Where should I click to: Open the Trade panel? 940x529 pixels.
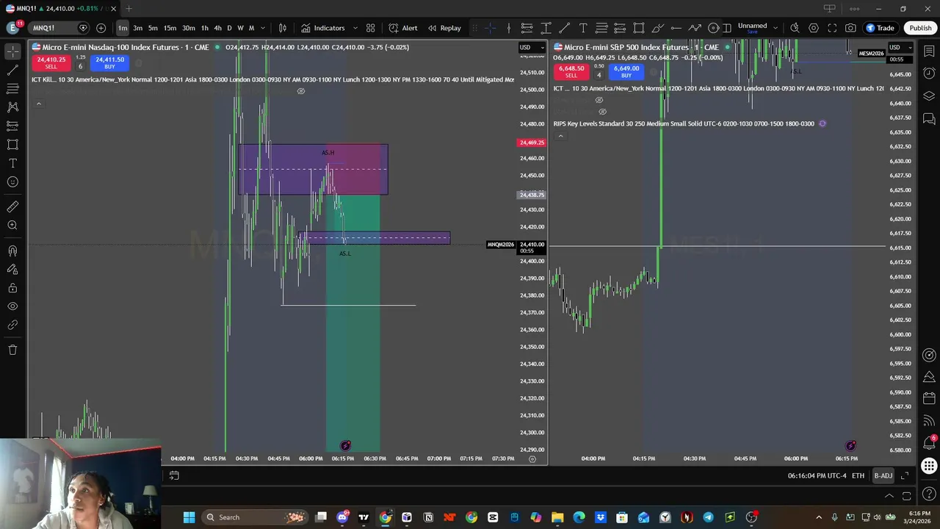[x=881, y=28]
